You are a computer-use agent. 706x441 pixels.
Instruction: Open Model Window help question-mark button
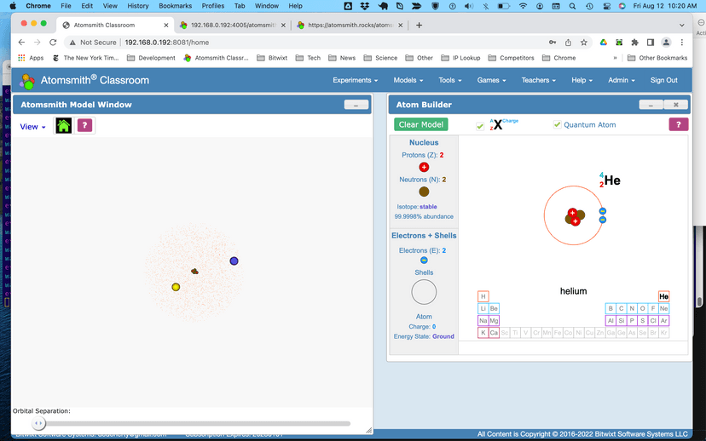[84, 126]
